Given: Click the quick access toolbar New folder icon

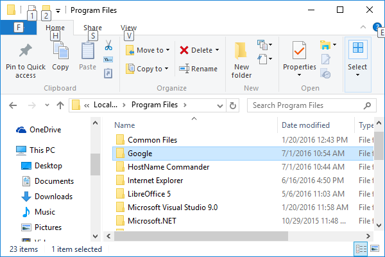Looking at the screenshot, I should coord(46,10).
